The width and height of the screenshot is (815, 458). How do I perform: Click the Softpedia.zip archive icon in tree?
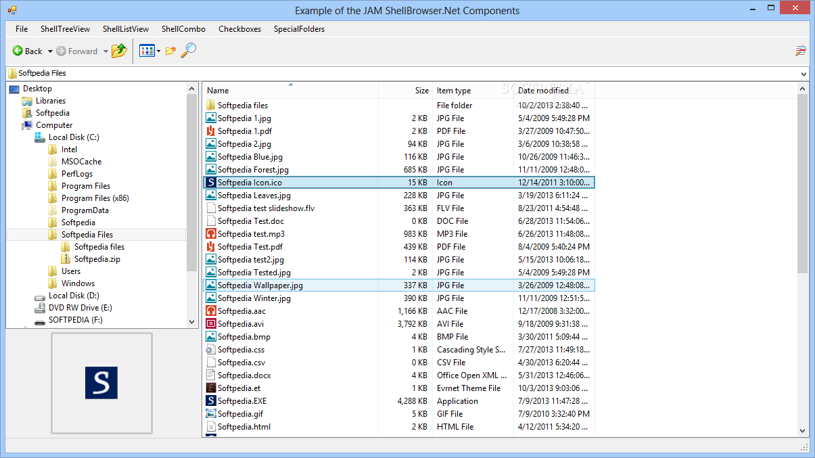(x=66, y=259)
